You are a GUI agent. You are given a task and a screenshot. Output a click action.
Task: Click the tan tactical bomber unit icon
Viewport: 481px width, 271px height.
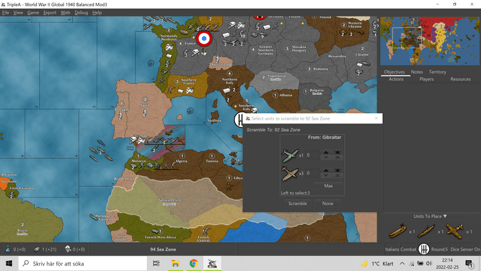pyautogui.click(x=289, y=173)
